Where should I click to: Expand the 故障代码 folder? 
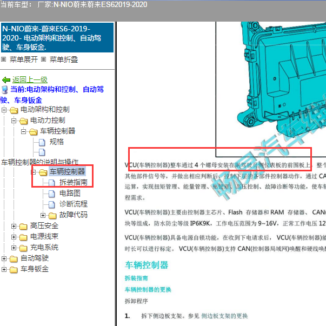43,215
